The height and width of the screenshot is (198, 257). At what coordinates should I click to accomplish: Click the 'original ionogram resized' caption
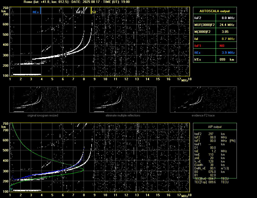tap(43, 115)
